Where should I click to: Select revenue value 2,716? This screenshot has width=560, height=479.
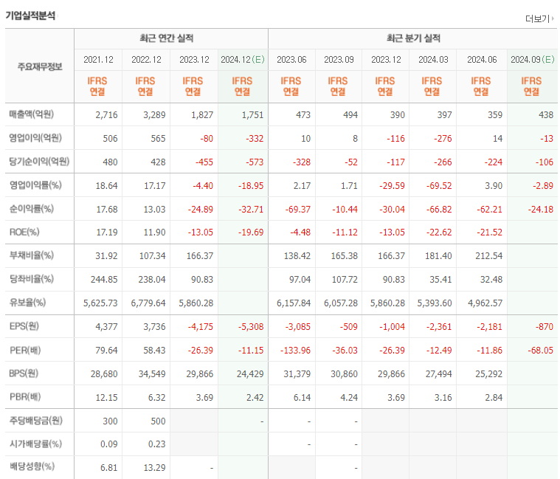pyautogui.click(x=106, y=115)
